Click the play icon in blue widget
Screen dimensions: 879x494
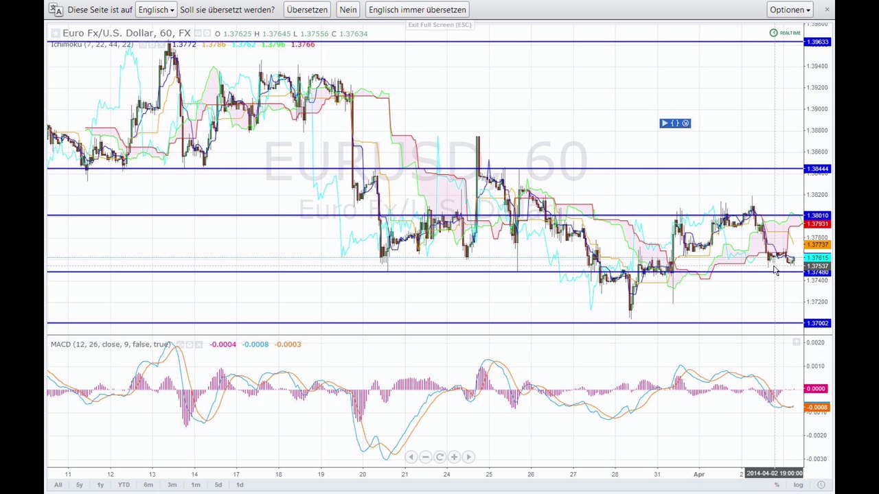click(665, 123)
